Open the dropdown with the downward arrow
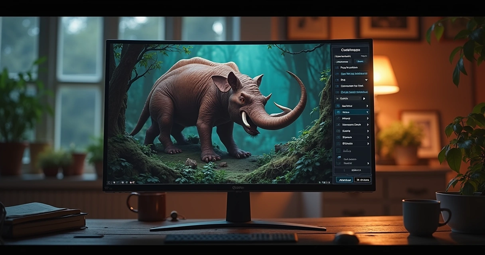Image resolution: width=485 pixels, height=255 pixels. point(366,80)
